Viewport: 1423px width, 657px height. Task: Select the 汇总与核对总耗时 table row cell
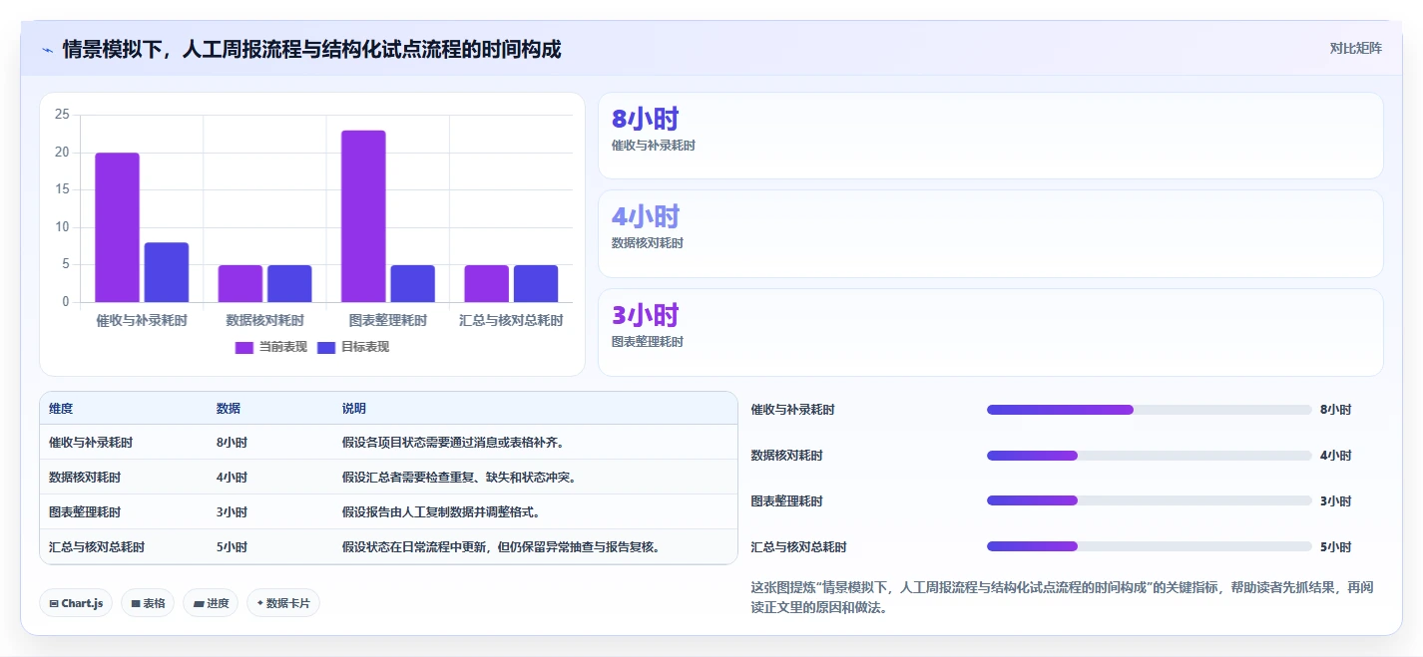tap(97, 547)
